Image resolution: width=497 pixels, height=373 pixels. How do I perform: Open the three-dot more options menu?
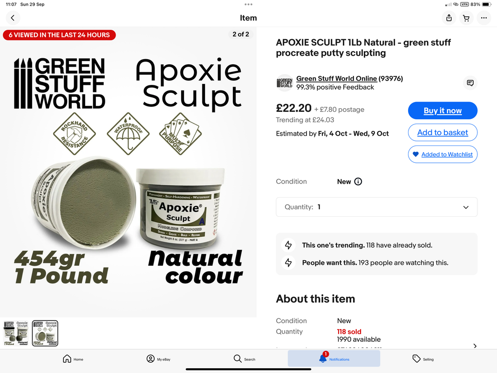click(483, 18)
